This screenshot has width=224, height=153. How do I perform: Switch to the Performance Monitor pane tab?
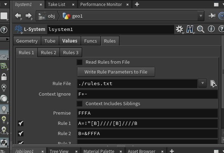click(x=101, y=5)
